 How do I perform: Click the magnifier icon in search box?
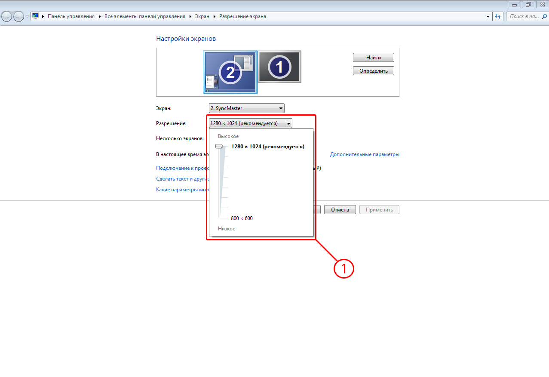(544, 16)
